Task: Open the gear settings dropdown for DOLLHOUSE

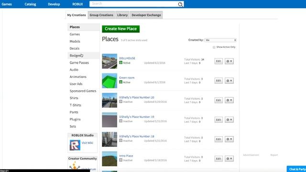Action: coord(229,61)
